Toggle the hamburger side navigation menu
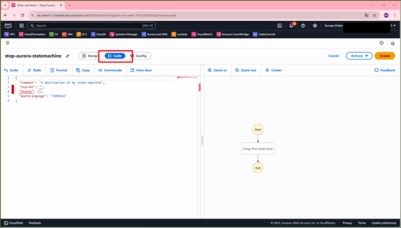Viewport: 401px width, 228px height. tap(8, 43)
